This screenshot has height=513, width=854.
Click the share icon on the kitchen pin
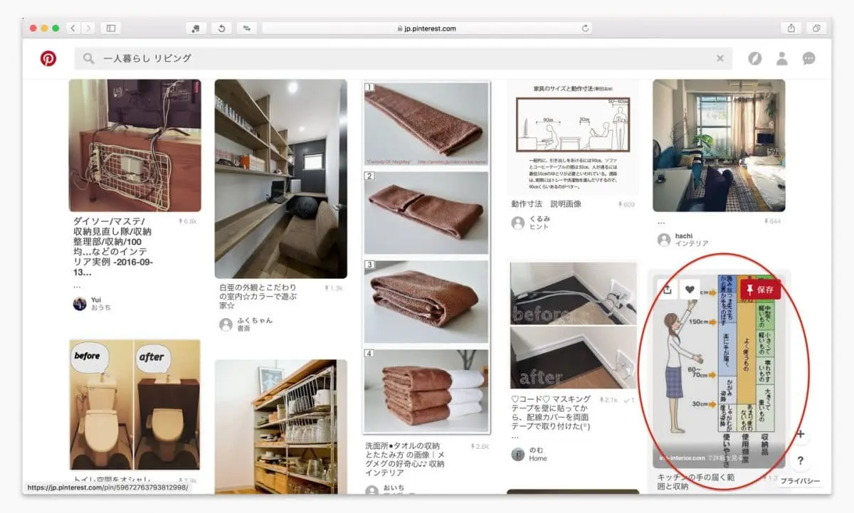coord(667,289)
